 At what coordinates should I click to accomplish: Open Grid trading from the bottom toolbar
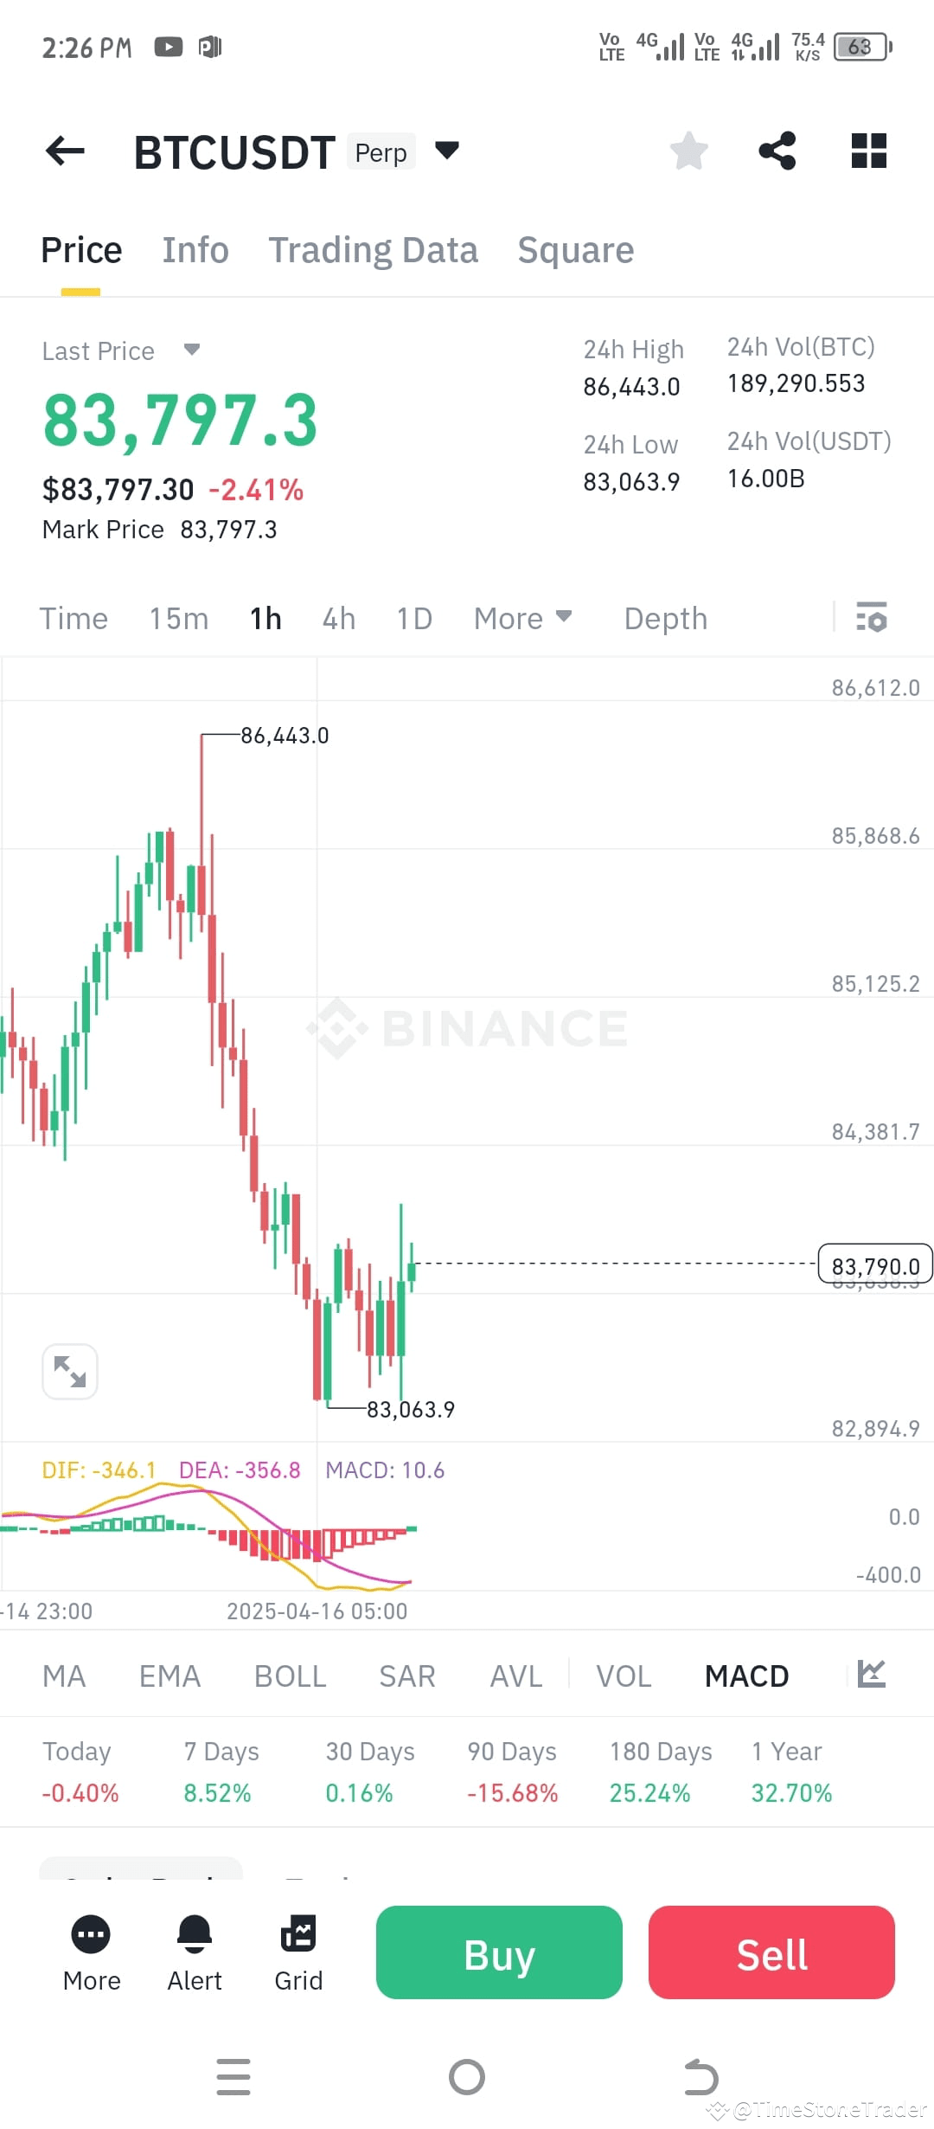pyautogui.click(x=297, y=1943)
